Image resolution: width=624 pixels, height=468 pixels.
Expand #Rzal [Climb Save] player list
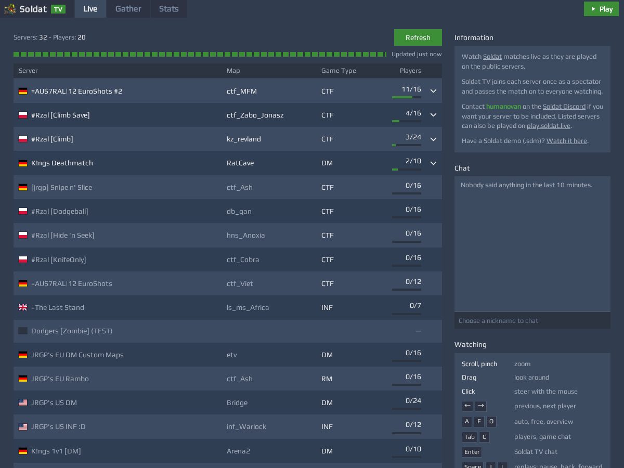point(433,115)
